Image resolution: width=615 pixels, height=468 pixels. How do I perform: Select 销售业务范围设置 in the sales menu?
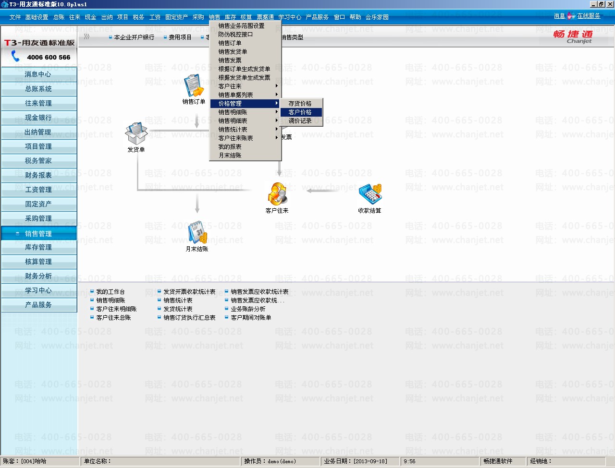point(246,26)
